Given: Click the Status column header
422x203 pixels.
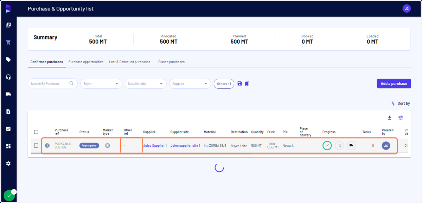Looking at the screenshot, I should 84,132.
